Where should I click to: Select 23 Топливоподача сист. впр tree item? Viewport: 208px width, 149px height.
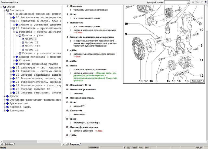[38, 86]
